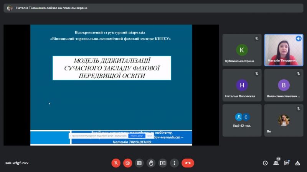Viewport: 307px width, 172px height.
Task: Click the 'Кублинська Ирина' name label
Action: [239, 61]
